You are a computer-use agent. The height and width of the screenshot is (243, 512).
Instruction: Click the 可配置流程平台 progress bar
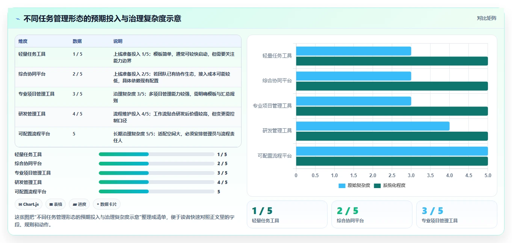156,191
